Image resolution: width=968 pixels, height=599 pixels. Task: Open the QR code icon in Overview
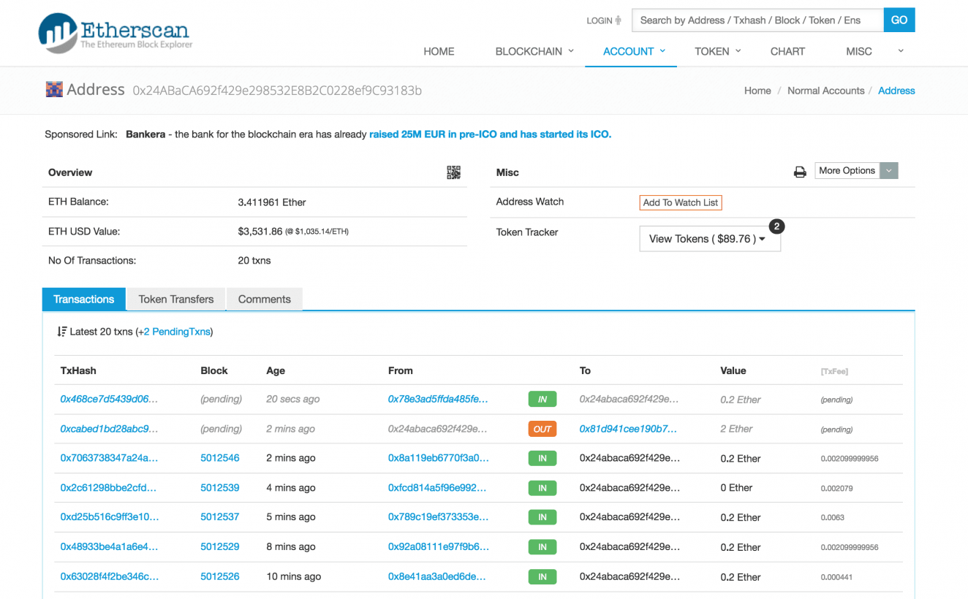453,172
